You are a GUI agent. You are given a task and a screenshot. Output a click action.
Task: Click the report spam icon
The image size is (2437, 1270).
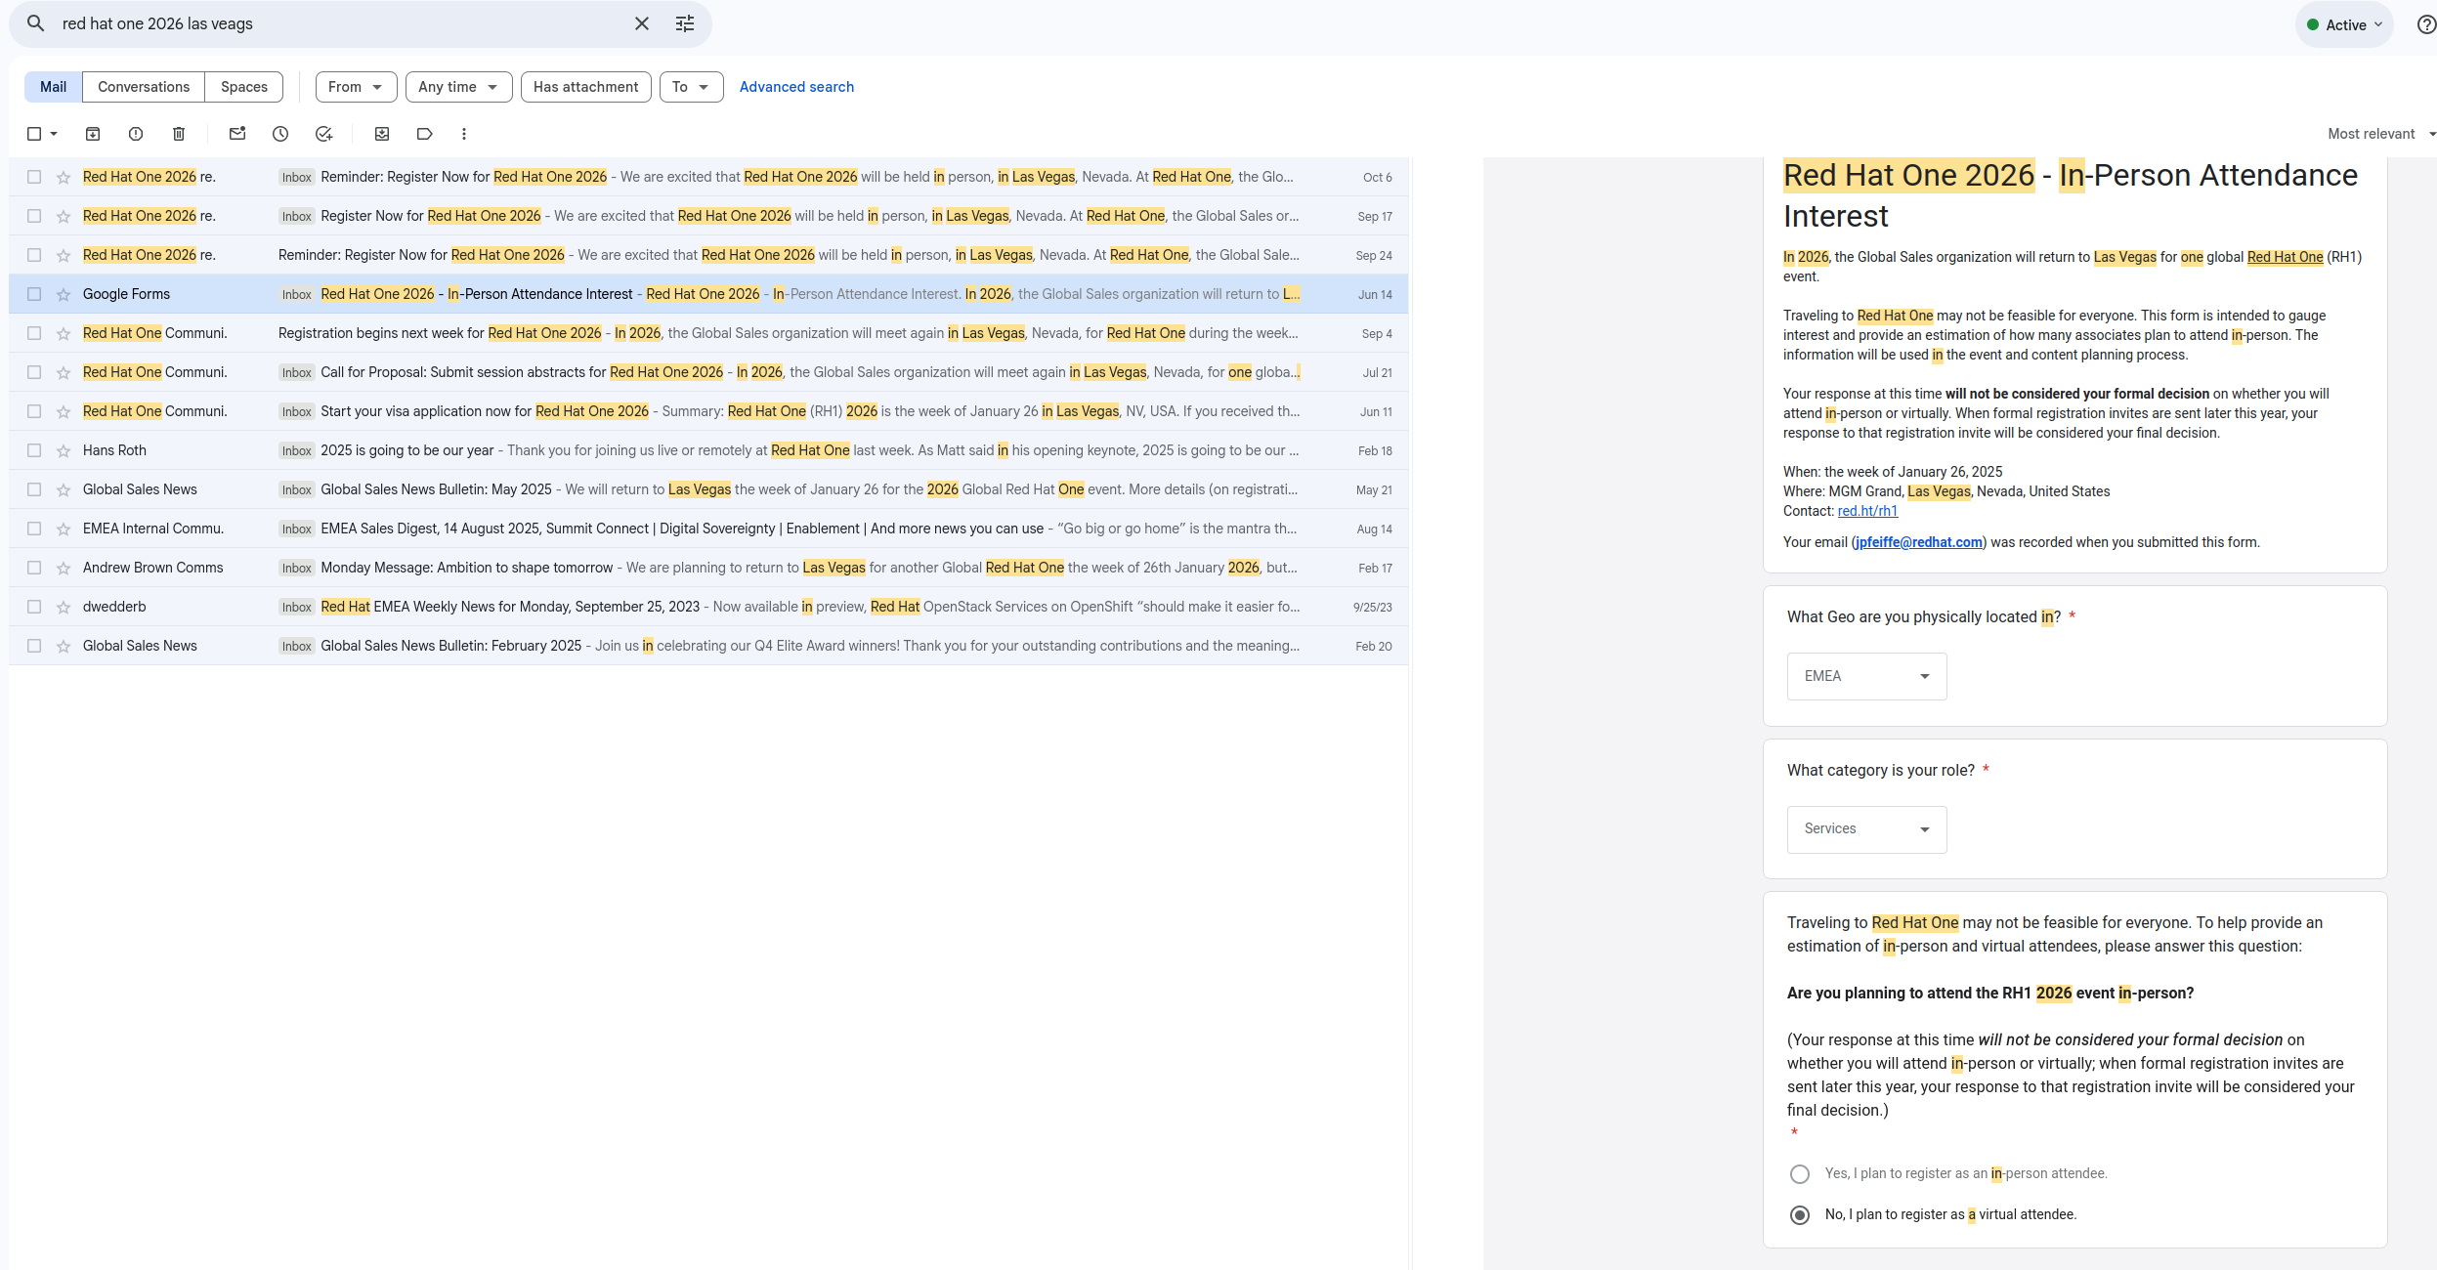(x=136, y=134)
